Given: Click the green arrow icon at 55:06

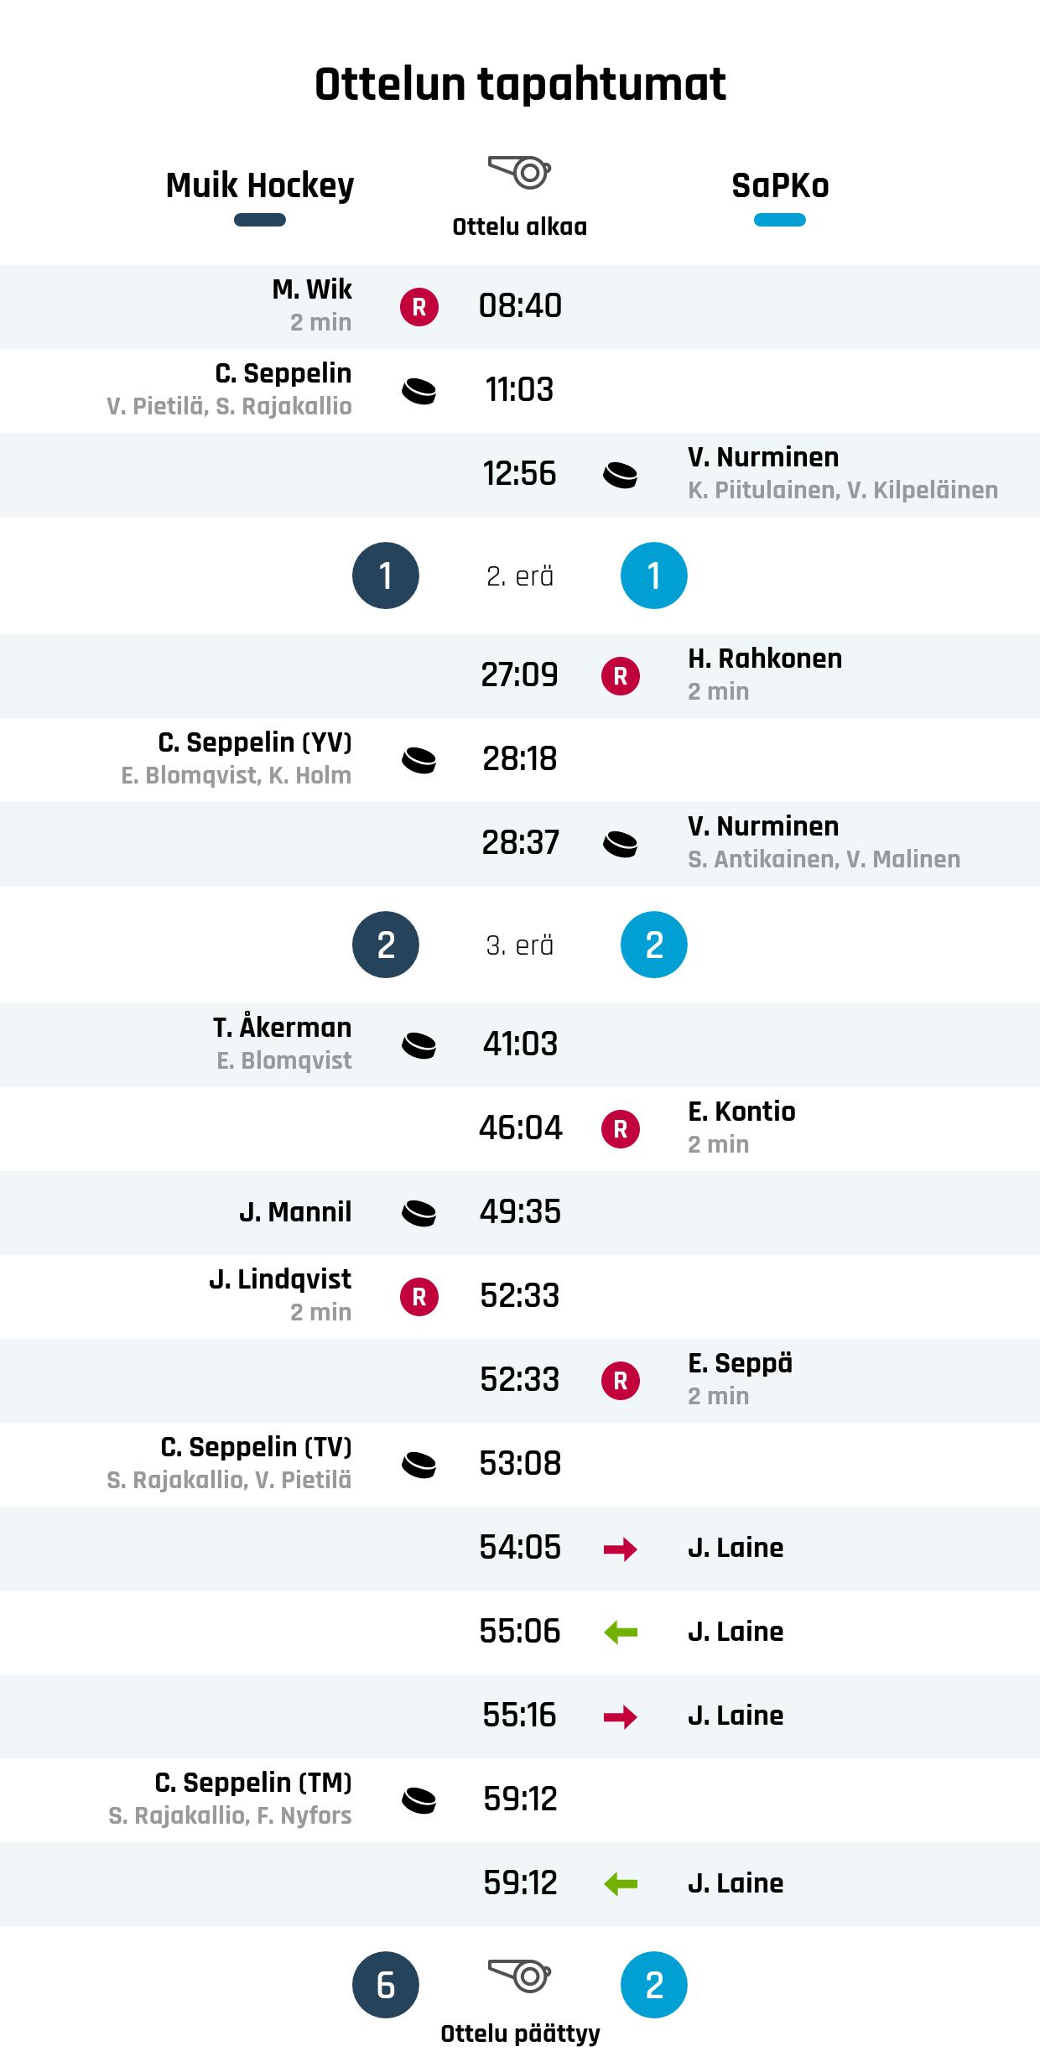Looking at the screenshot, I should point(621,1632).
